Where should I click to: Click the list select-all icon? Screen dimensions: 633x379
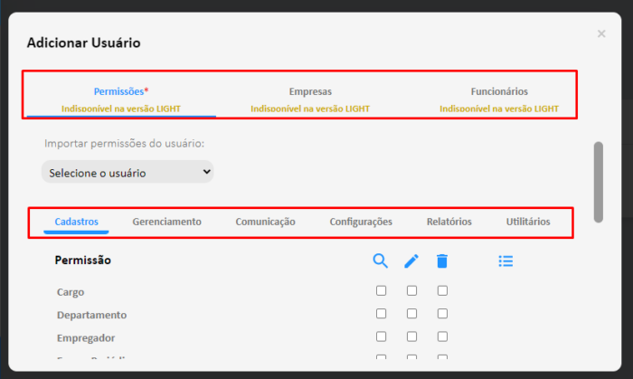pyautogui.click(x=505, y=261)
